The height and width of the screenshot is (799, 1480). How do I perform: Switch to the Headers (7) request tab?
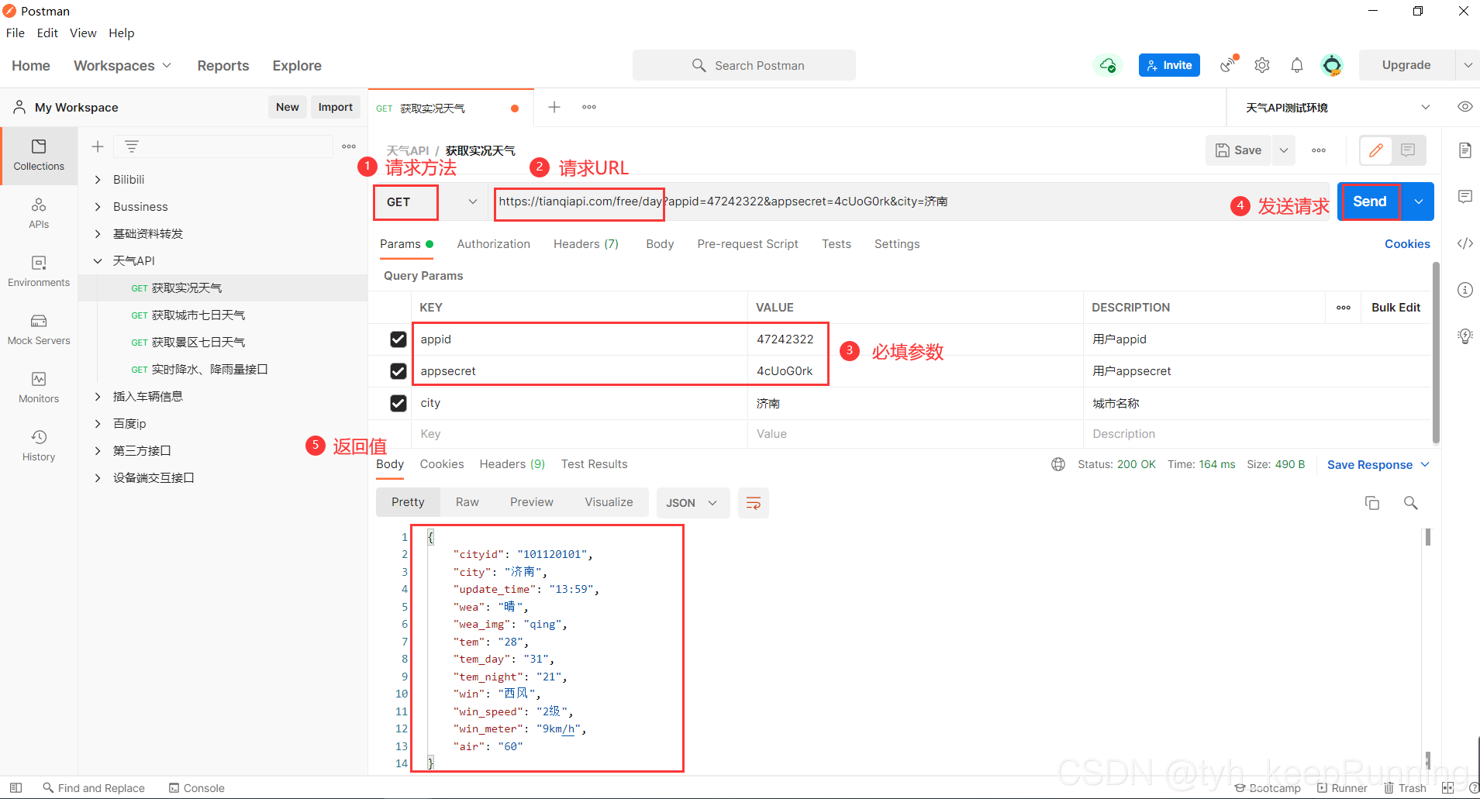(586, 244)
